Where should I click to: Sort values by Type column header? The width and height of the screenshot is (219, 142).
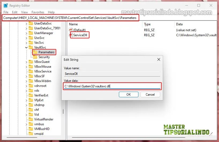click(x=147, y=24)
